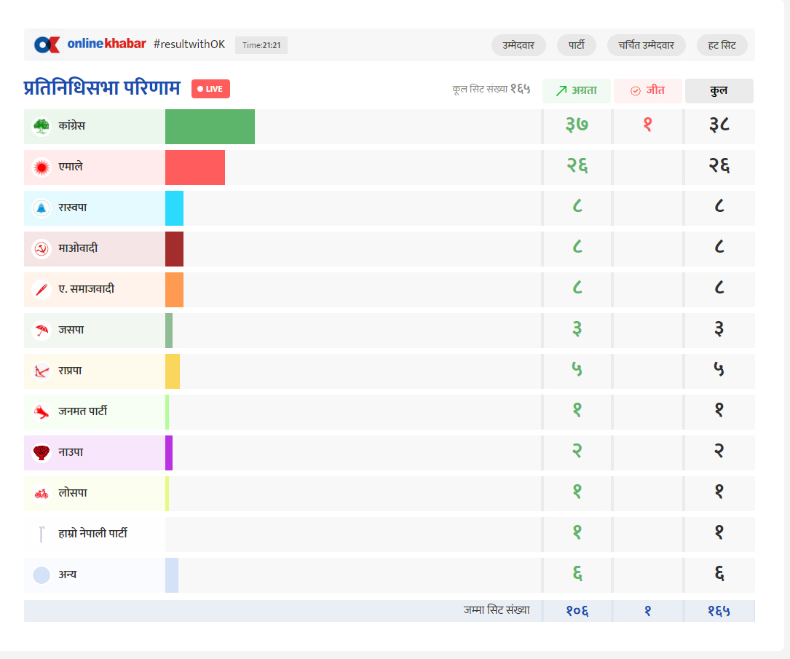Image resolution: width=790 pixels, height=659 pixels.
Task: Click the जम्मा सिट संख्या label
Action: pyautogui.click(x=497, y=610)
